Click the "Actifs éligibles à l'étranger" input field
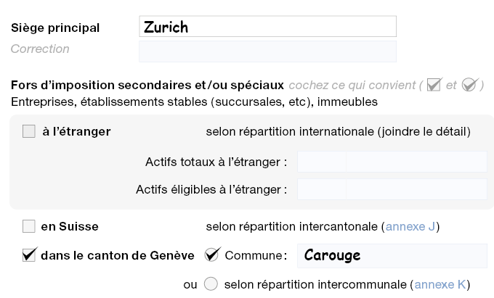This screenshot has height=298, width=494. [x=392, y=190]
